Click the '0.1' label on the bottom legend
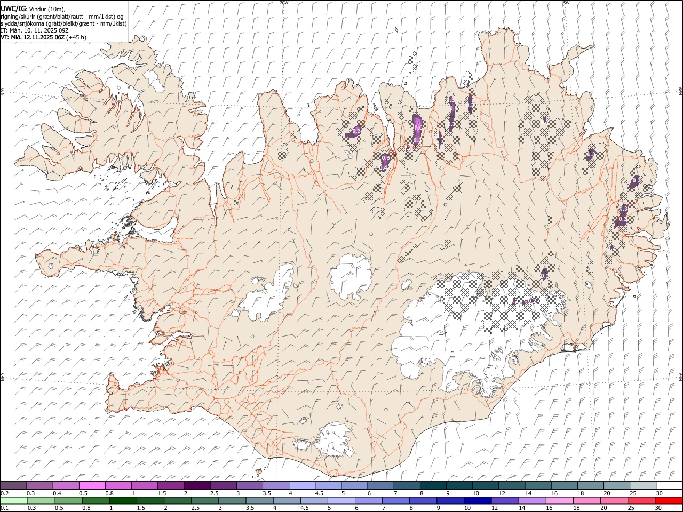The image size is (683, 512). [x=5, y=508]
